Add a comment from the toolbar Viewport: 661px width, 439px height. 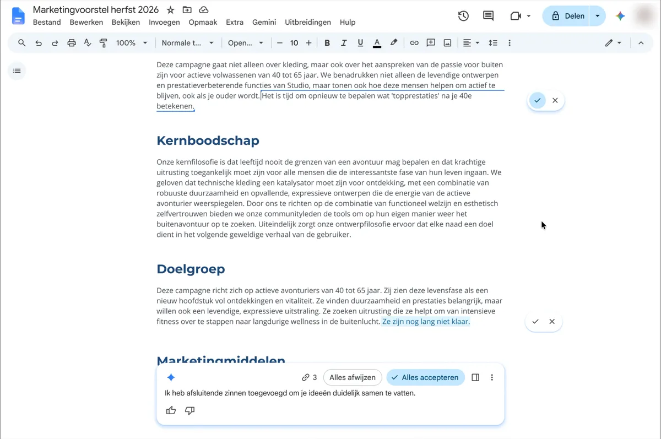tap(431, 43)
